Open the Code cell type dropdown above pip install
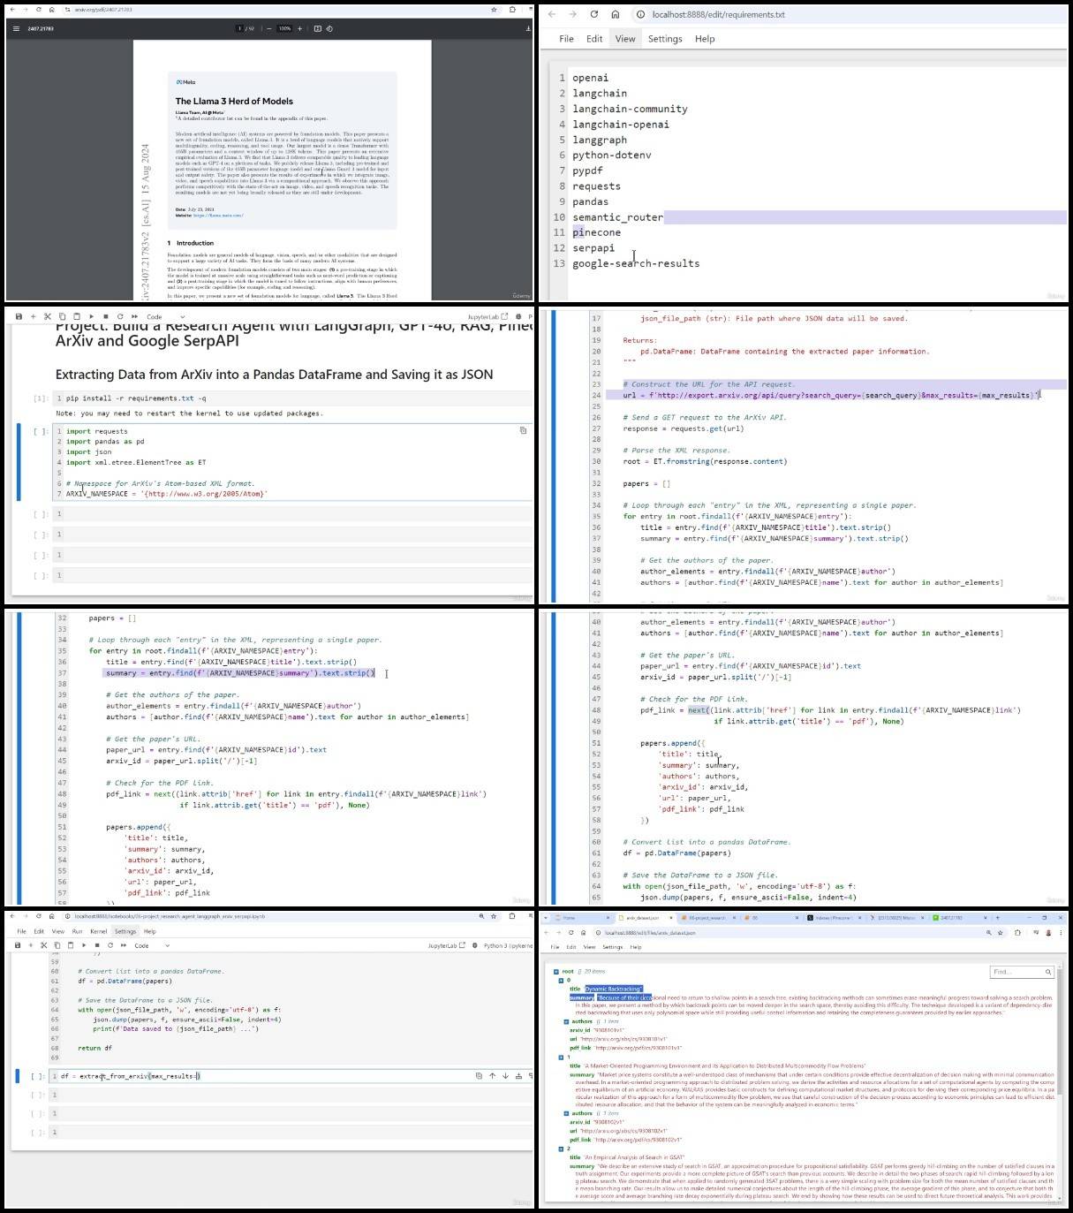 (x=165, y=316)
